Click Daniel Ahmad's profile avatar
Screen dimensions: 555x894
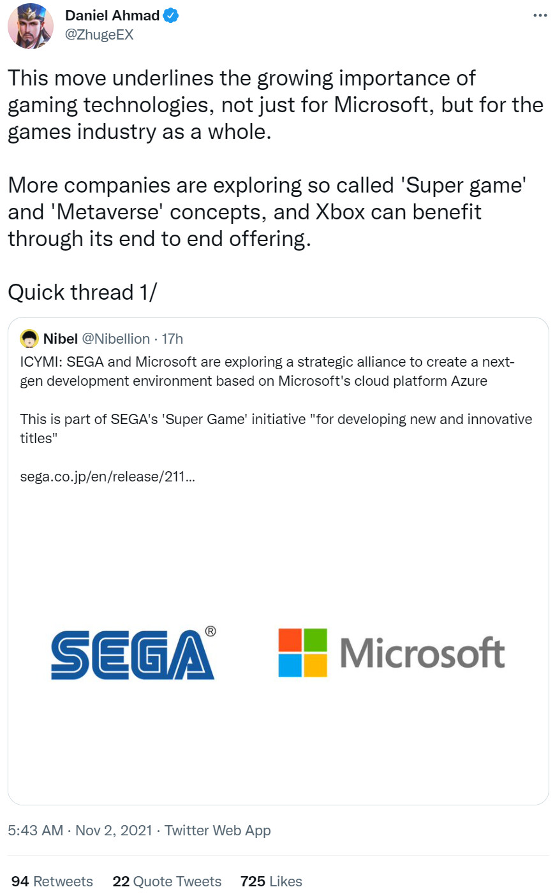point(31,26)
